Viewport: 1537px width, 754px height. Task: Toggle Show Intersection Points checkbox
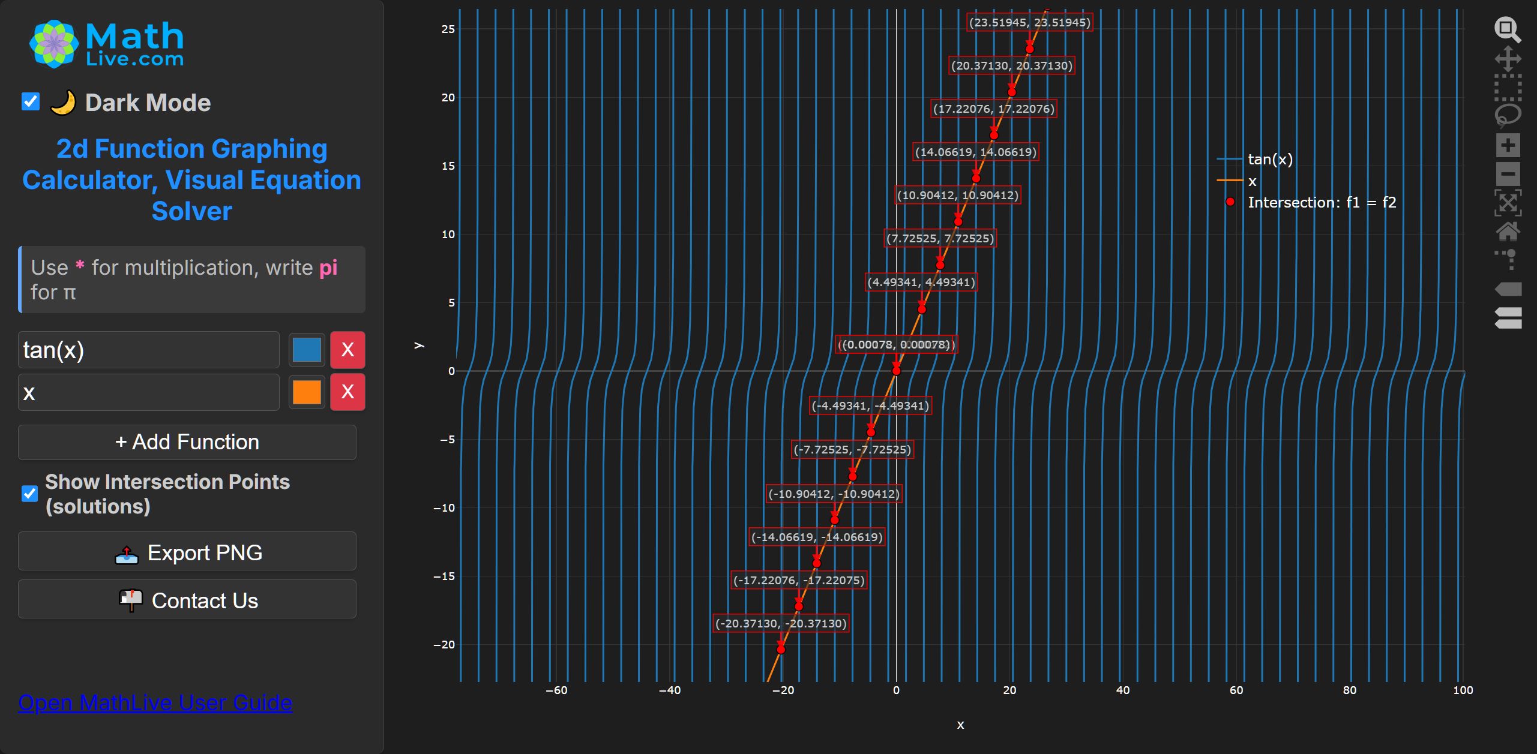pyautogui.click(x=29, y=494)
